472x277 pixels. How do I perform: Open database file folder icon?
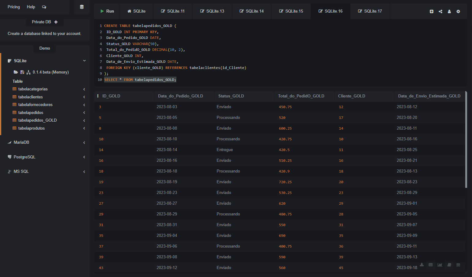(16, 72)
